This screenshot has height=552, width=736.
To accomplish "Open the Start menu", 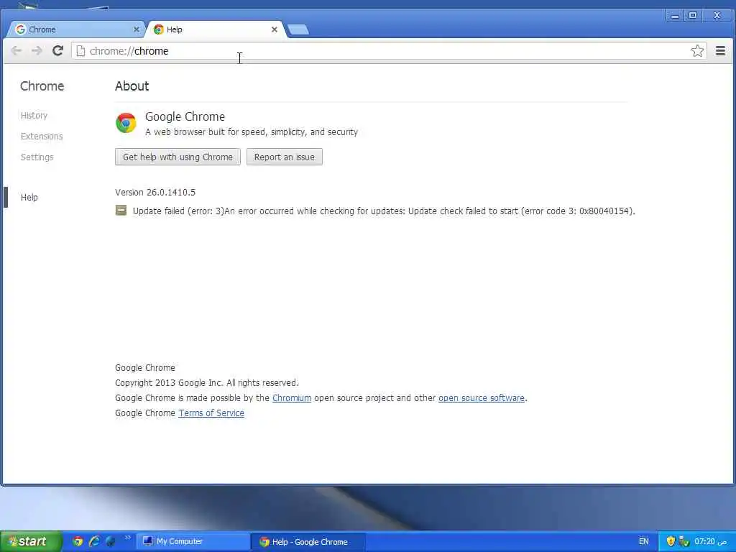I will 31,541.
